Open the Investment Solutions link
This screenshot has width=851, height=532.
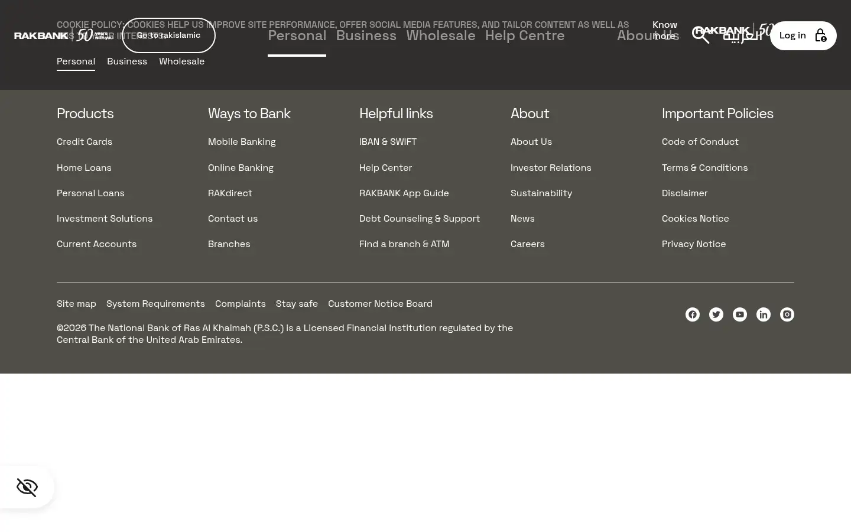point(105,219)
